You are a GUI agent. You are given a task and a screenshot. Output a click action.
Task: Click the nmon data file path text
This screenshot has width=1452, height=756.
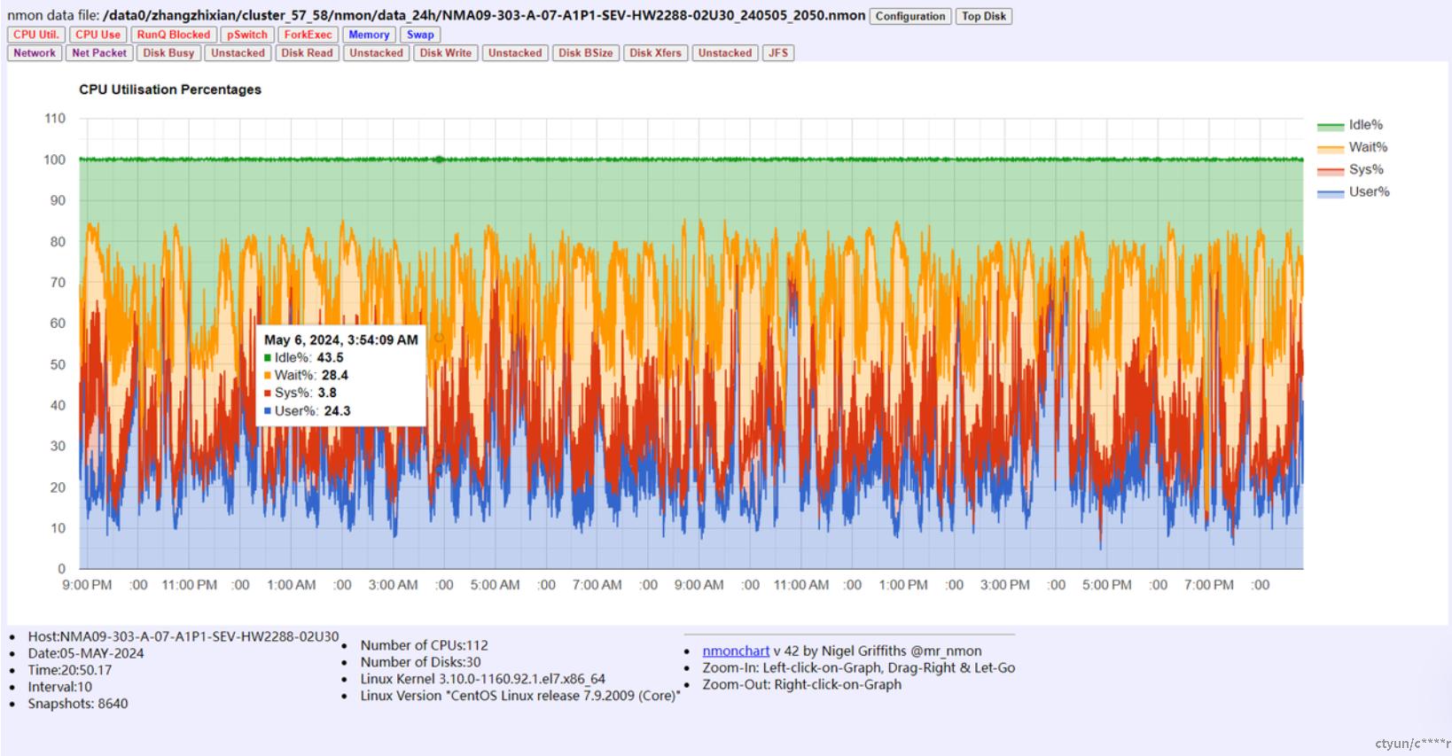(484, 16)
